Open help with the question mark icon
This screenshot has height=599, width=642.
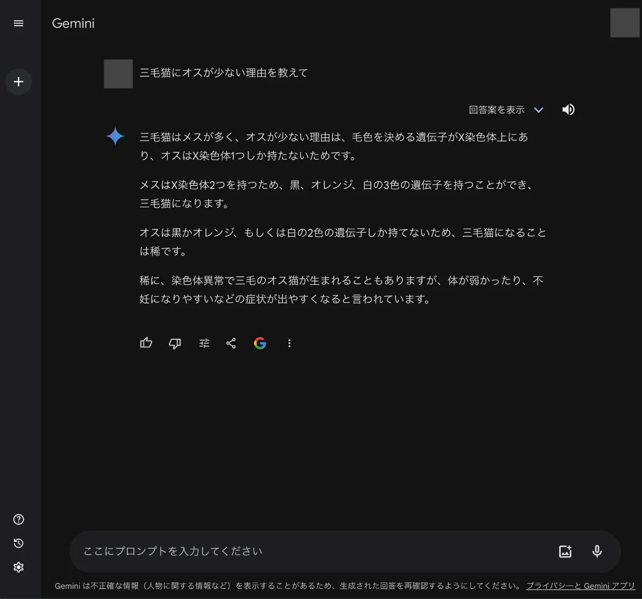pyautogui.click(x=19, y=519)
